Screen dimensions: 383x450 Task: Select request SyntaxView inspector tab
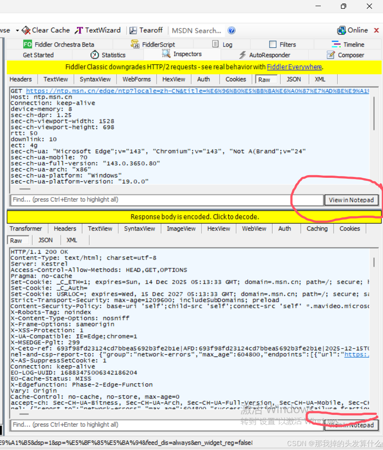coord(95,79)
